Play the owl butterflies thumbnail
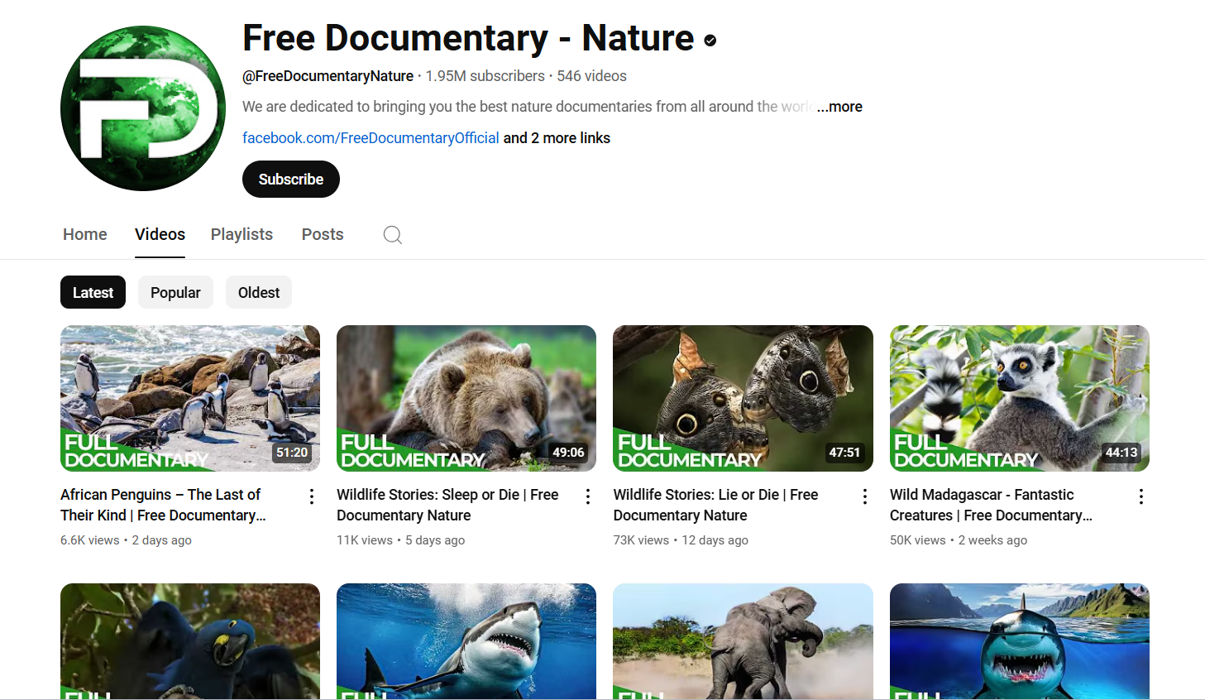This screenshot has height=700, width=1205. 743,398
